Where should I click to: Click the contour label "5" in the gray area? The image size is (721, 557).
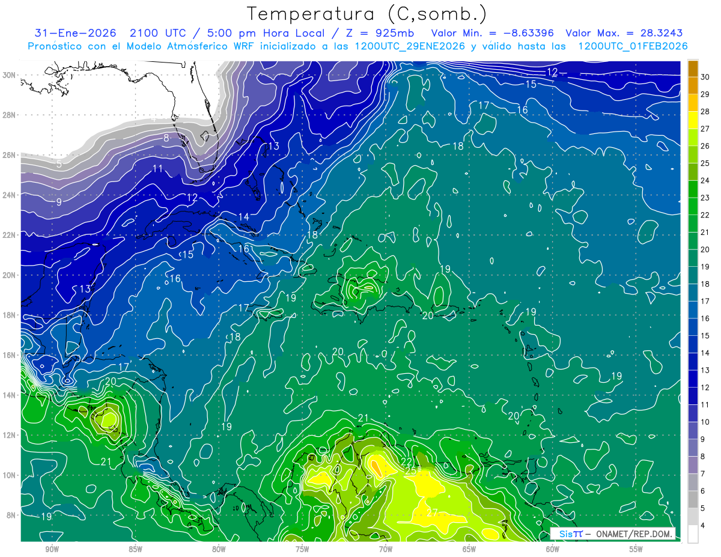pos(59,164)
